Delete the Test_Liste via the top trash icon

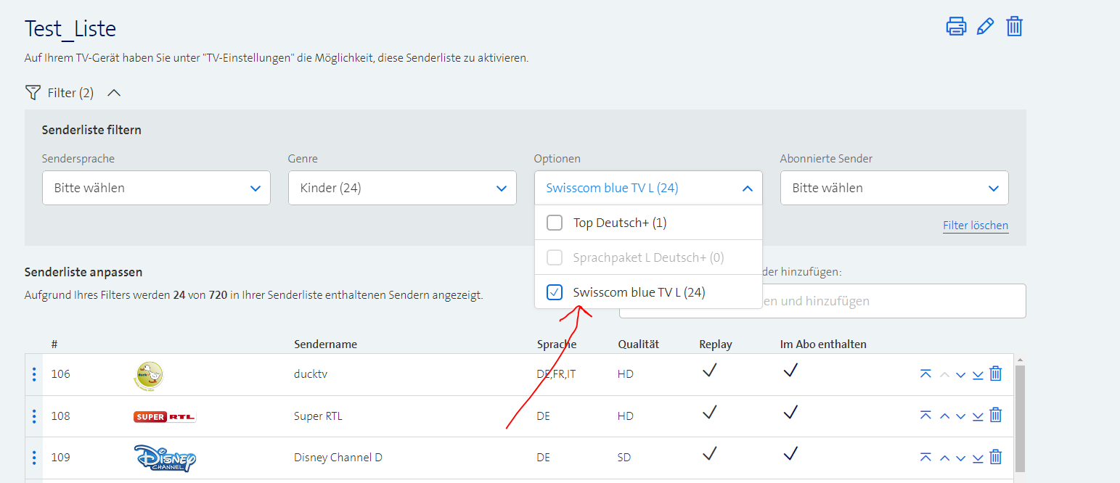1014,25
